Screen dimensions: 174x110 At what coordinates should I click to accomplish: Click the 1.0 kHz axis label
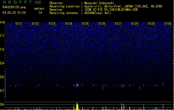[x=2, y=50]
